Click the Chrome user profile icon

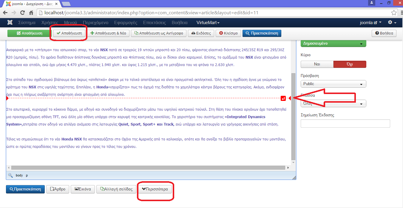[x=372, y=3]
